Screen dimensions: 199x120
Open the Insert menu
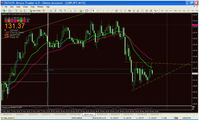[x=18, y=7]
